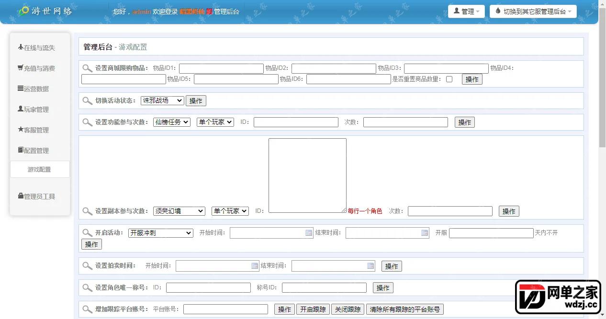Click the 游世网络 logo icon
This screenshot has width=606, height=319.
(x=23, y=11)
